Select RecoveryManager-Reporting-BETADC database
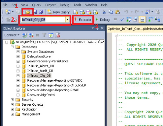Image resolution: width=163 pixels, height=126 pixels. pos(55,80)
